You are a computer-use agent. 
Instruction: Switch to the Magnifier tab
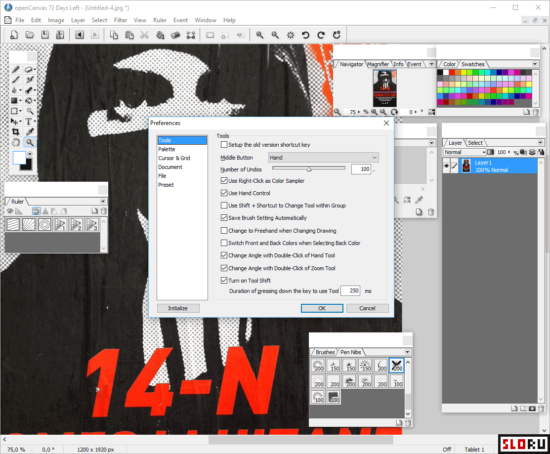(378, 64)
